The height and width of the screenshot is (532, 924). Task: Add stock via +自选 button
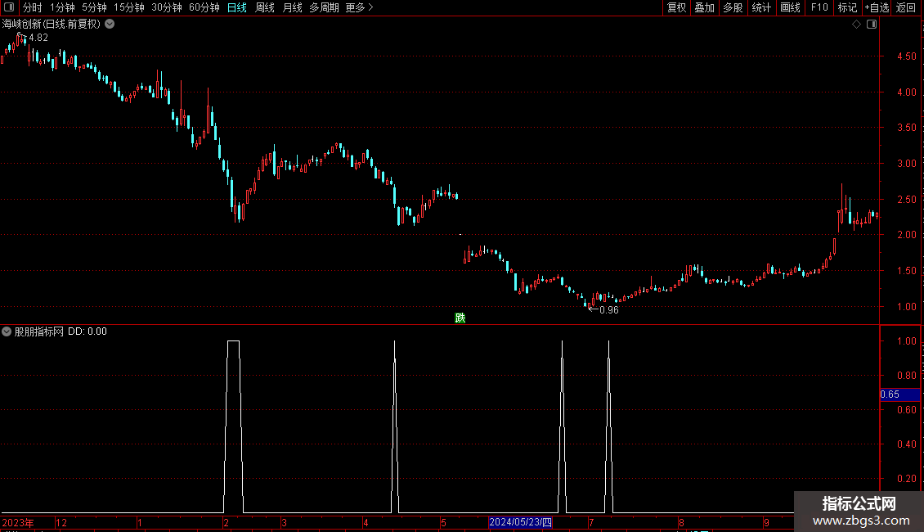click(877, 7)
